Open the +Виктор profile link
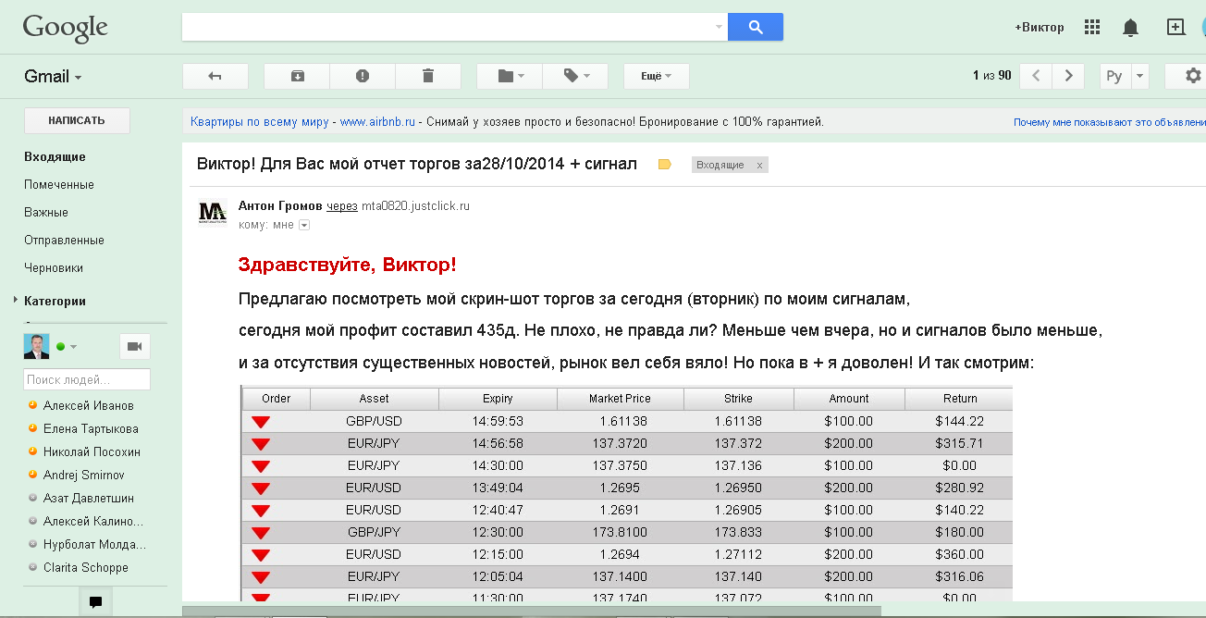This screenshot has width=1206, height=618. pos(1040,28)
